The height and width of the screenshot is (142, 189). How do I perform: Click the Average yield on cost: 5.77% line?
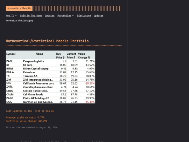pos(25,117)
